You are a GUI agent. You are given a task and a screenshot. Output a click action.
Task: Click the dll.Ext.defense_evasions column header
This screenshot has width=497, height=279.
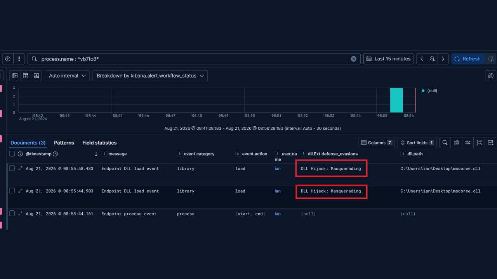coord(333,154)
